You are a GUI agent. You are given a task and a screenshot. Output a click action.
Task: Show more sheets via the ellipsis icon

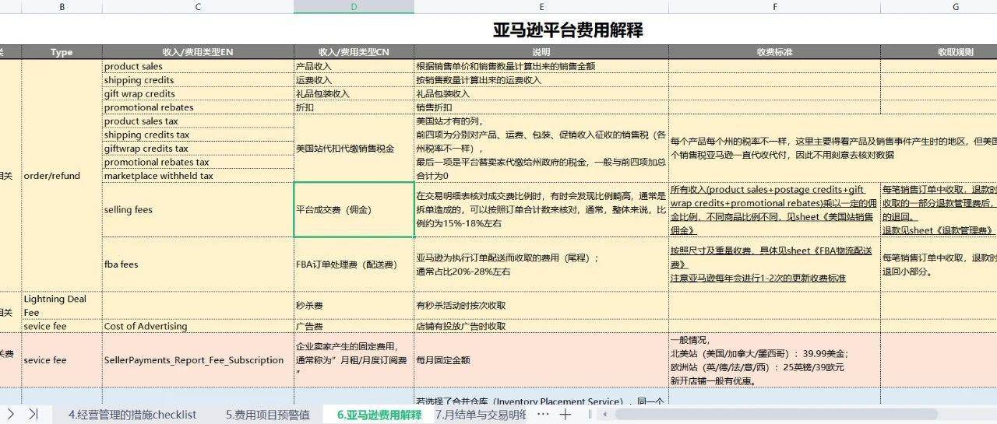pos(543,415)
